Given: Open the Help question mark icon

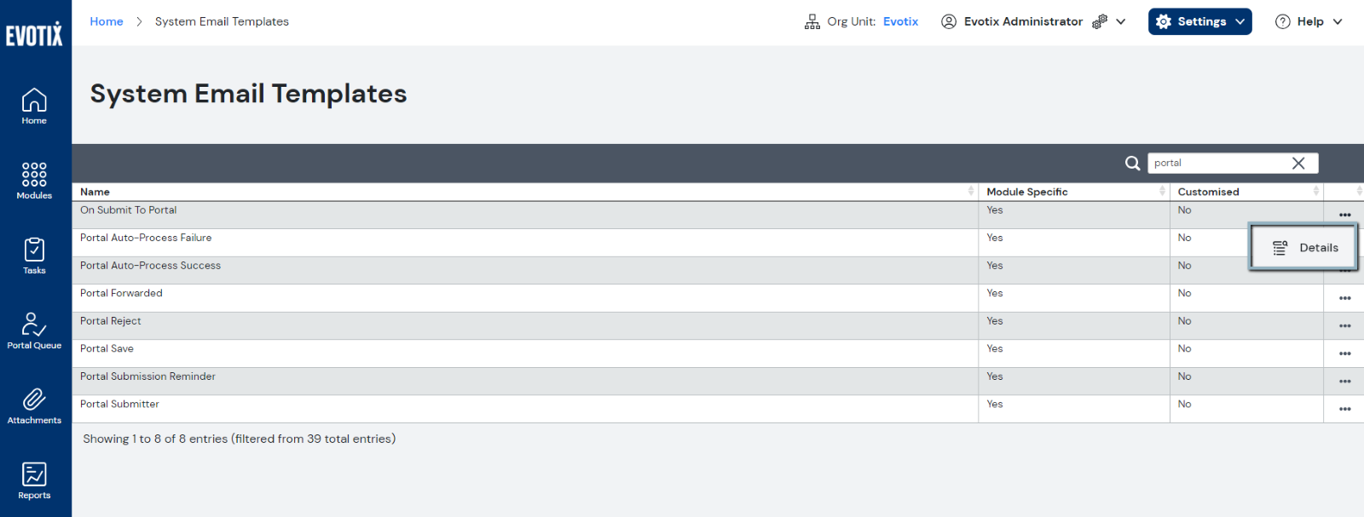Looking at the screenshot, I should coord(1281,21).
